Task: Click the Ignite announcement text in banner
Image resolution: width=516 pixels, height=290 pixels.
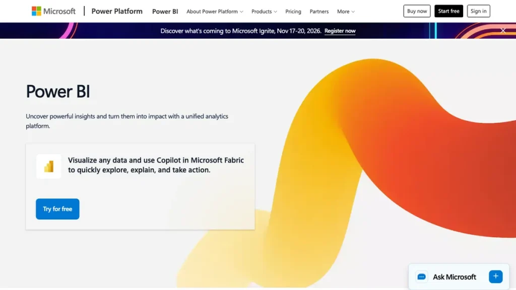Action: click(240, 31)
